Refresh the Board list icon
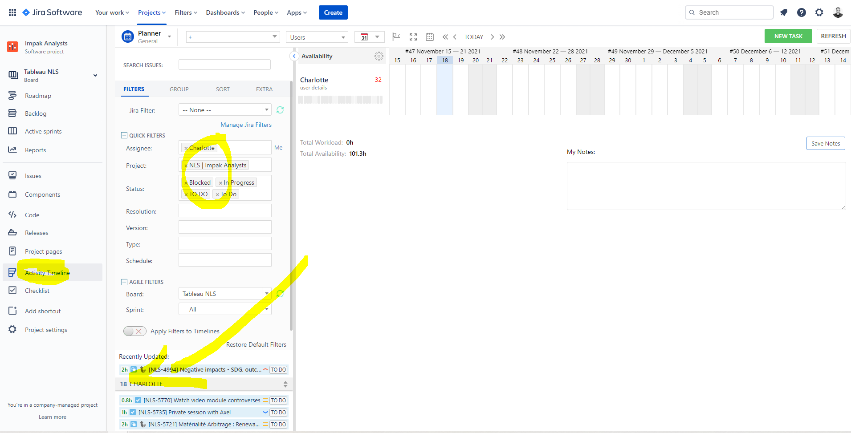 coord(280,294)
